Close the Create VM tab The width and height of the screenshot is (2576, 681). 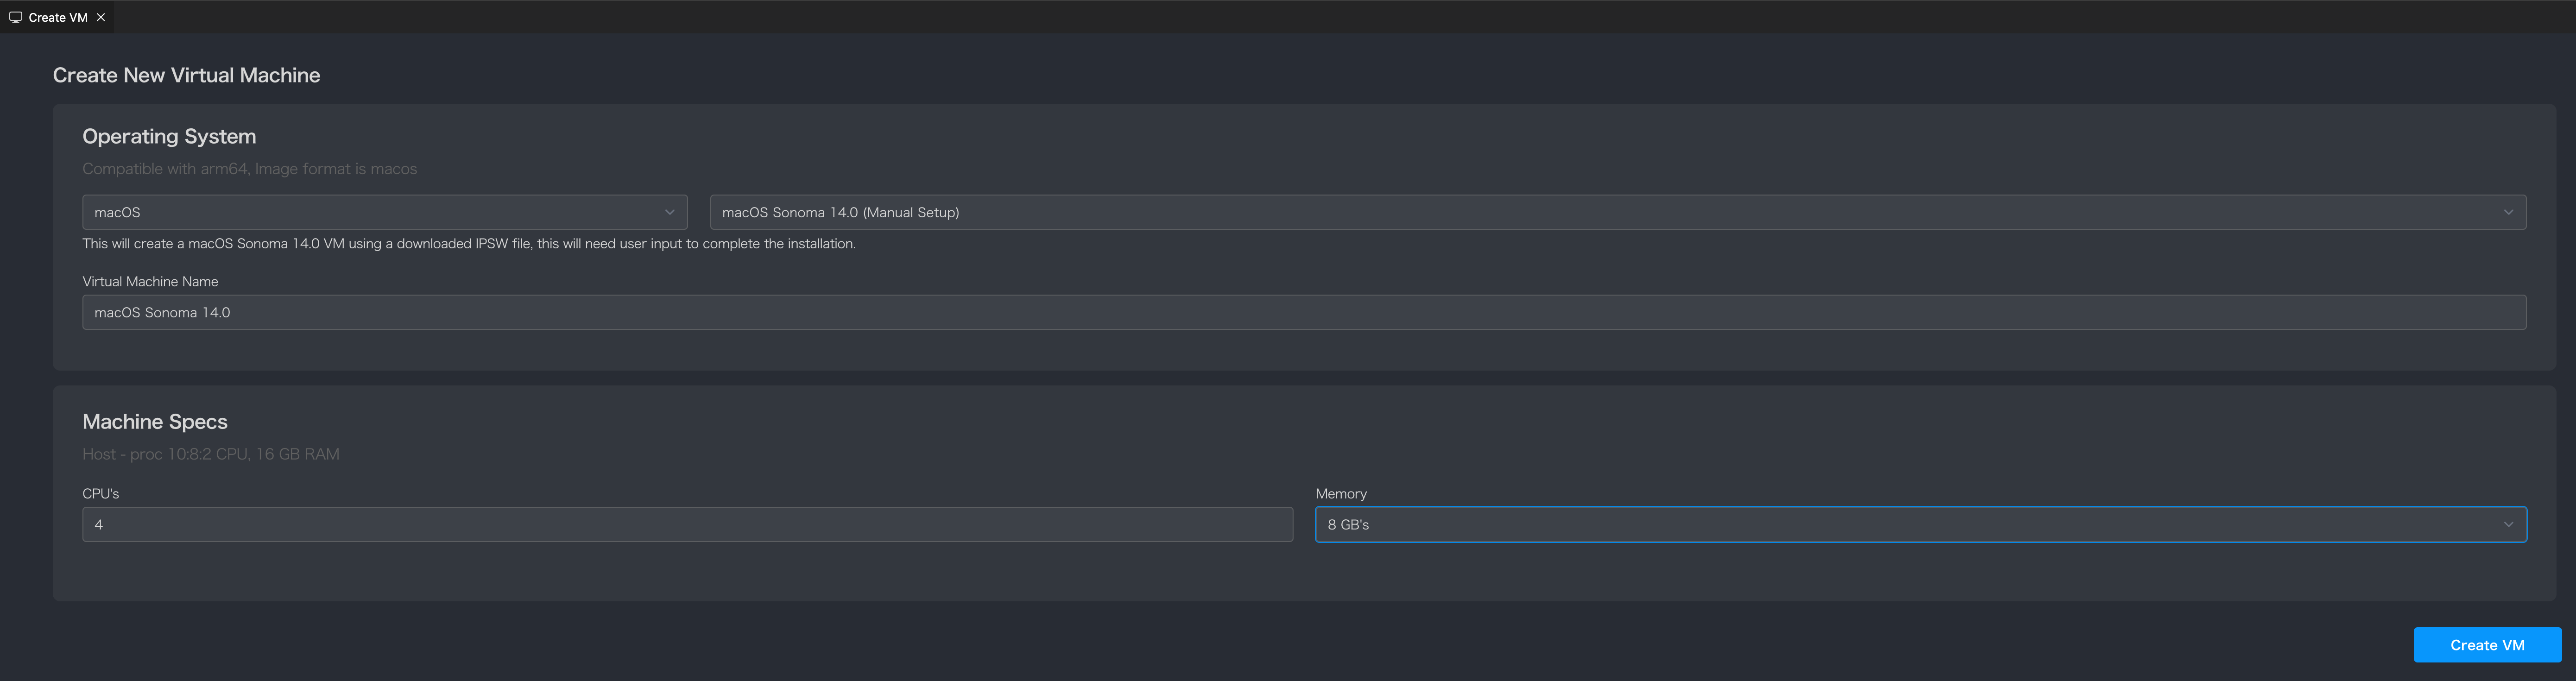tap(101, 17)
